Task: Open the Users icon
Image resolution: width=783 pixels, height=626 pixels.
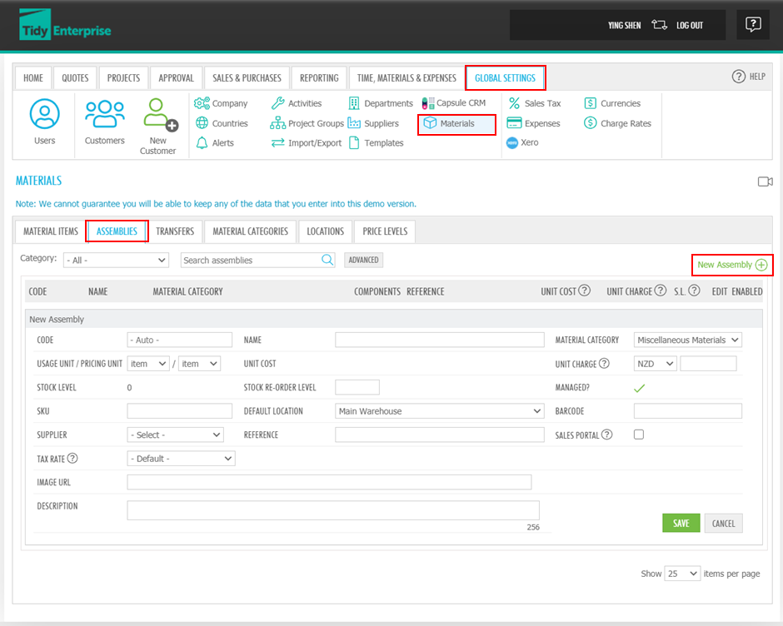Action: (45, 115)
